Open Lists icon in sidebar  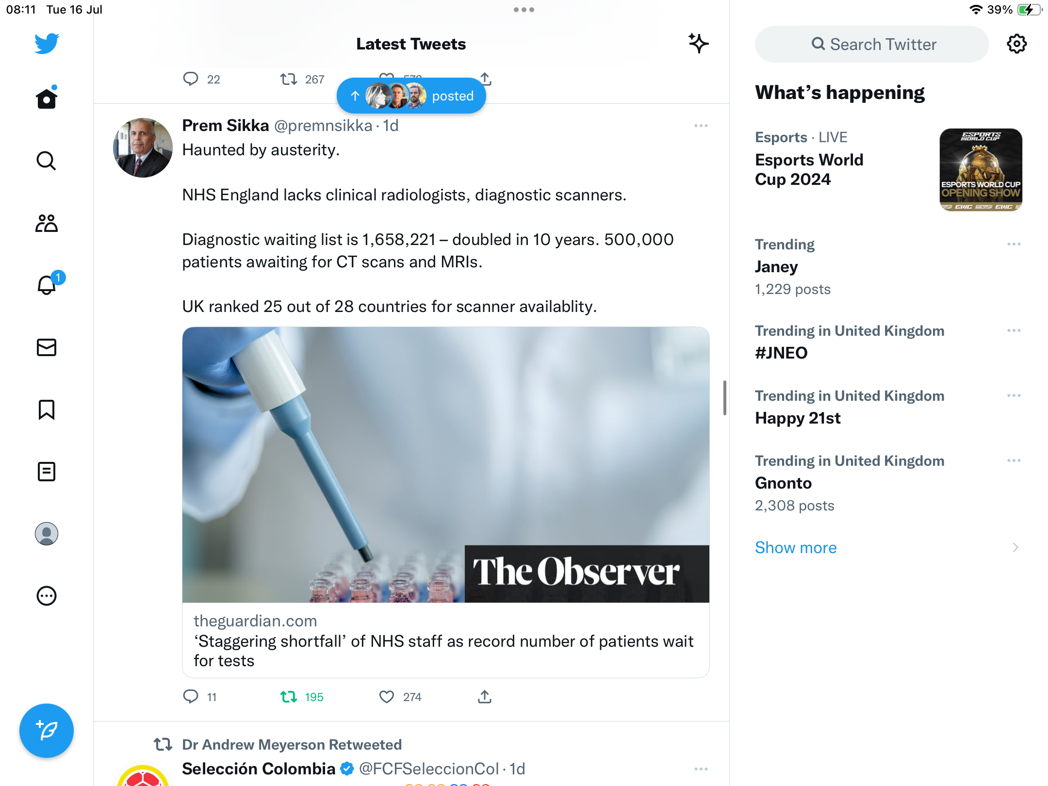tap(47, 472)
